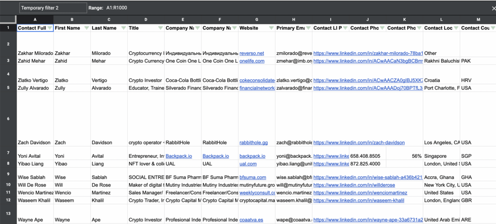Open filter dropdown for Contact Country column
This screenshot has width=496, height=224.
pos(493,28)
